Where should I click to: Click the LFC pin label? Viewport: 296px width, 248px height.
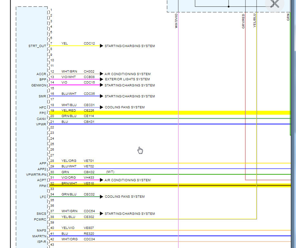click(x=43, y=197)
